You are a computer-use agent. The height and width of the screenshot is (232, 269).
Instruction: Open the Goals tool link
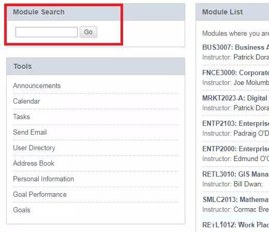(22, 210)
